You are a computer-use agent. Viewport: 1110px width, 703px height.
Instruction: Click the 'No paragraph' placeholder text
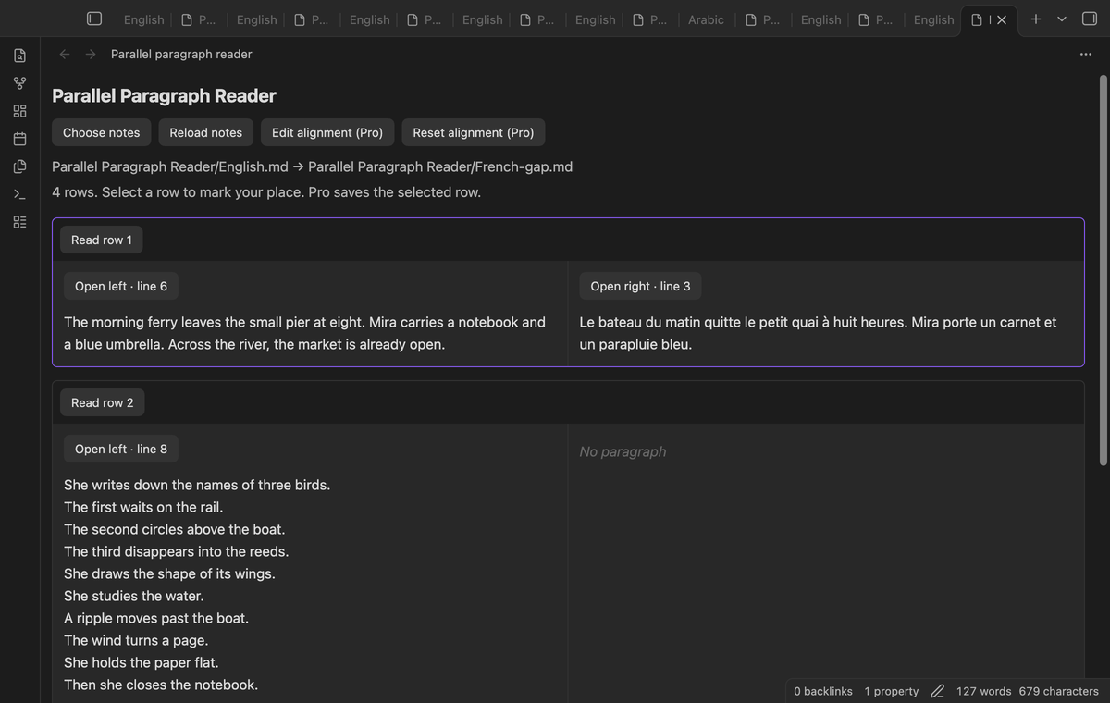(623, 451)
